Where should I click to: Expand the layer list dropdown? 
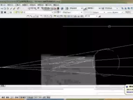52,12
